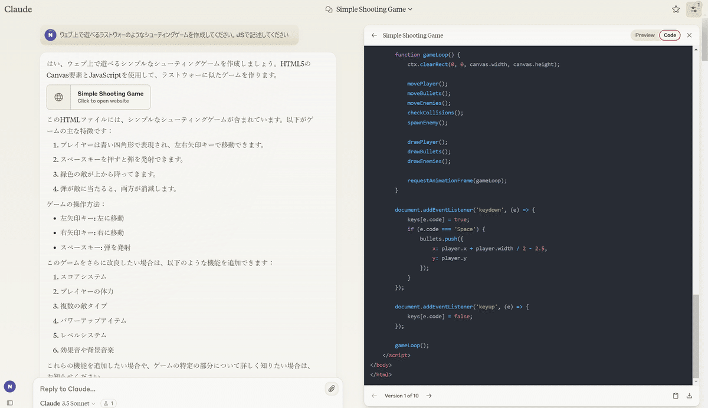Click list item 'パワーアップアイテム'
The image size is (708, 408).
click(93, 321)
